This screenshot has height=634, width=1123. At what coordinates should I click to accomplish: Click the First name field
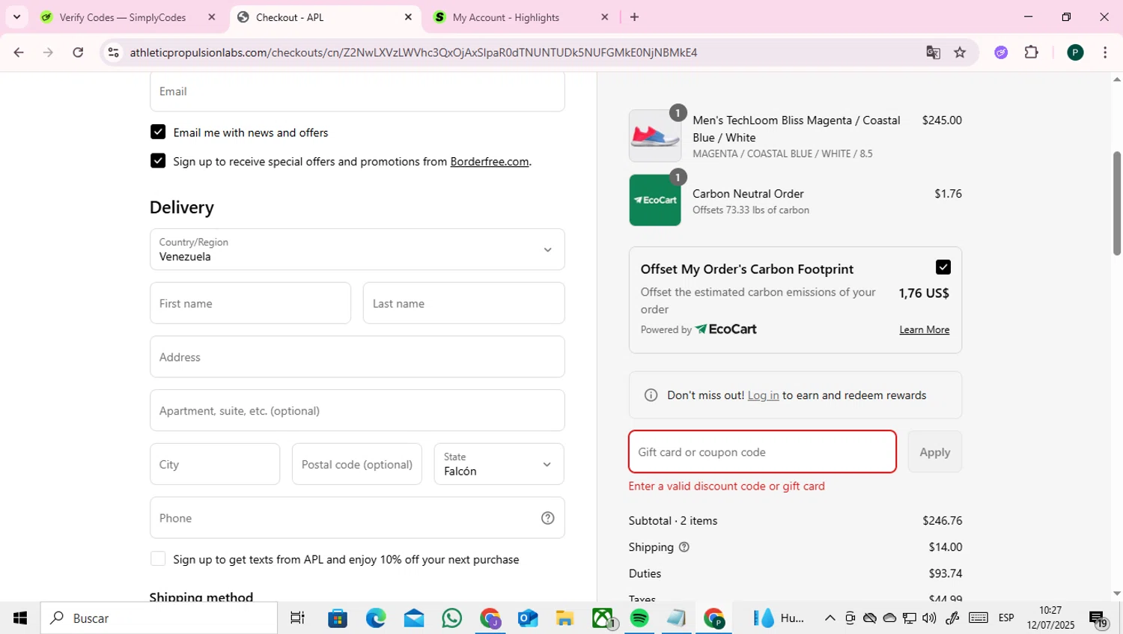point(250,303)
